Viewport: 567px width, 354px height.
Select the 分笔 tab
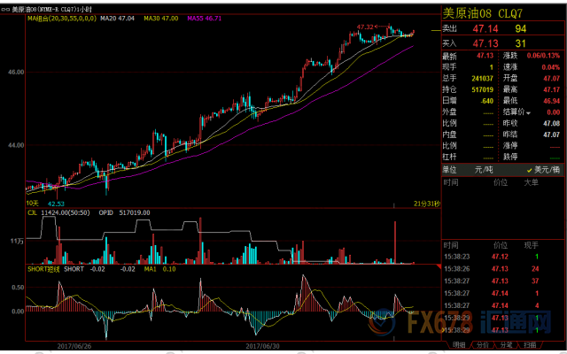pos(506,346)
